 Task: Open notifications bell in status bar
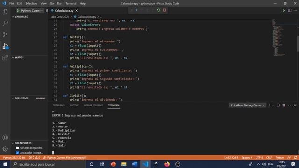(x=295, y=158)
